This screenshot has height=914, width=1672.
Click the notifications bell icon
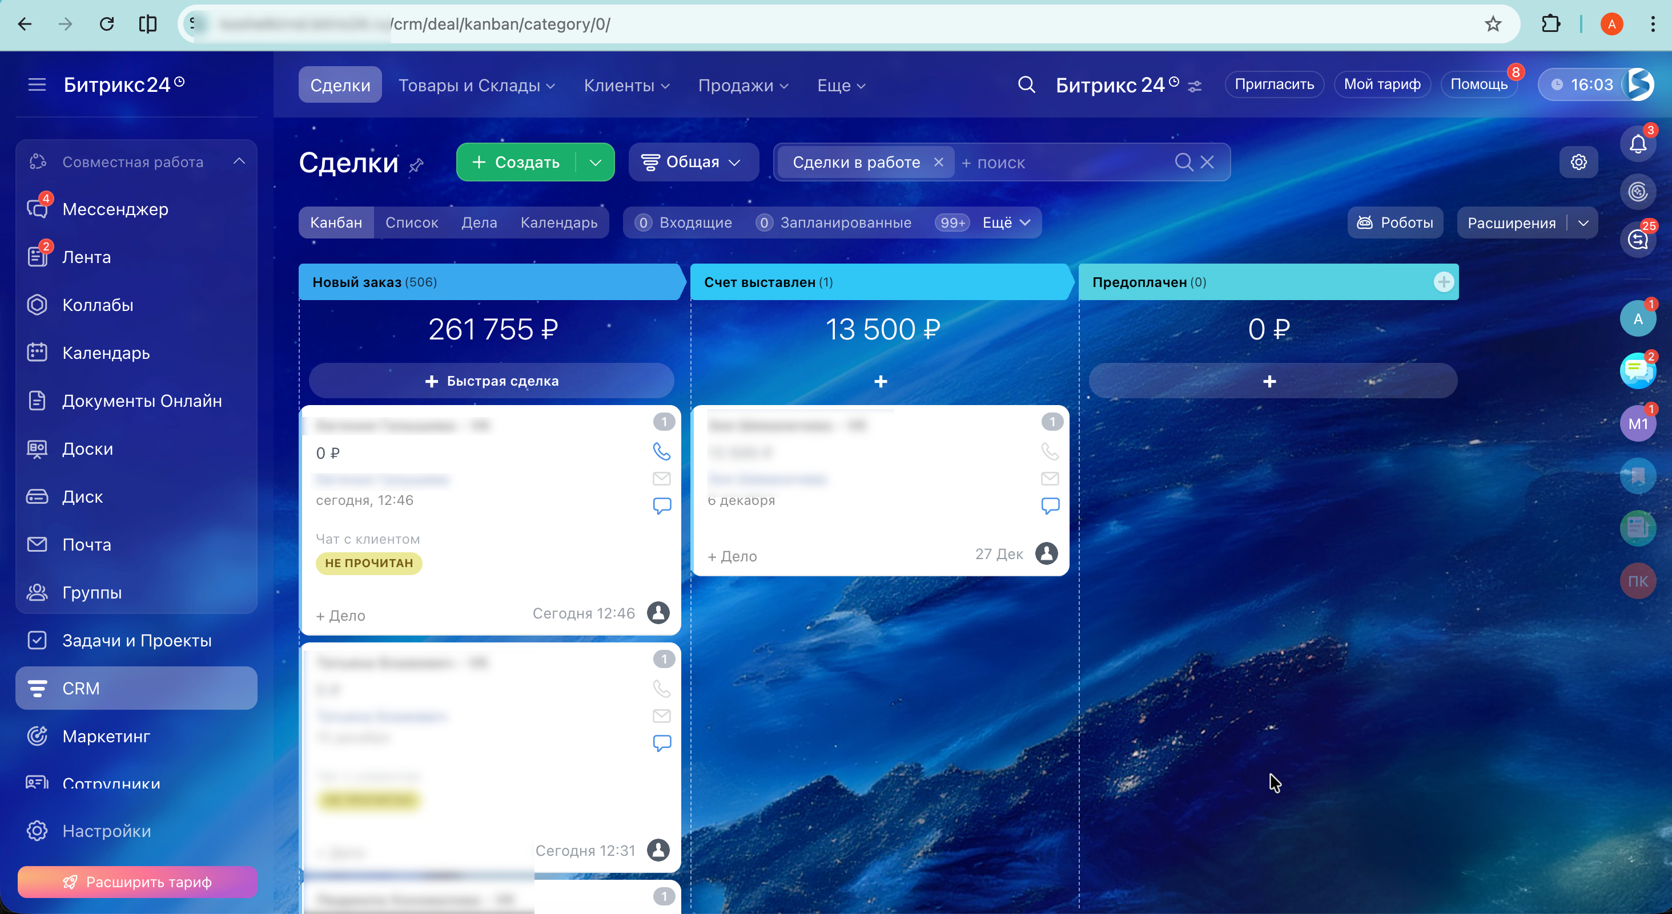(x=1637, y=144)
